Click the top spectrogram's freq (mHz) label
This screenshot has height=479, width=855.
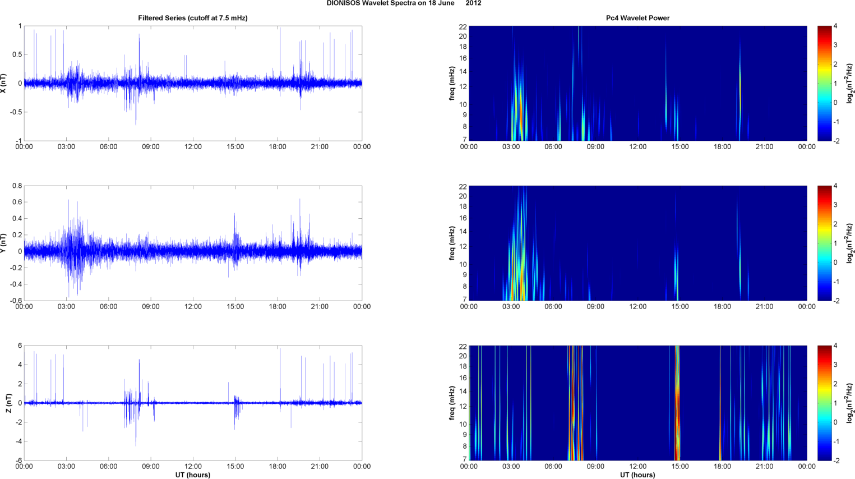451,83
